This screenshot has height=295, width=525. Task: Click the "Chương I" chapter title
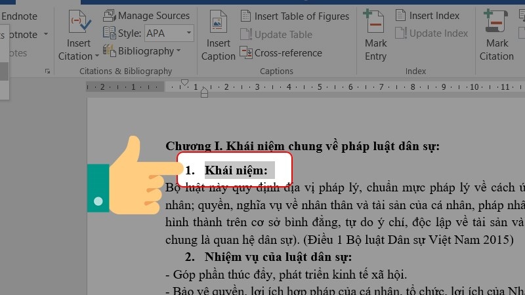click(302, 146)
